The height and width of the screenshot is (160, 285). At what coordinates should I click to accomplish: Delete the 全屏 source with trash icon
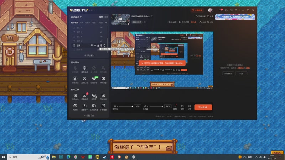(104, 46)
